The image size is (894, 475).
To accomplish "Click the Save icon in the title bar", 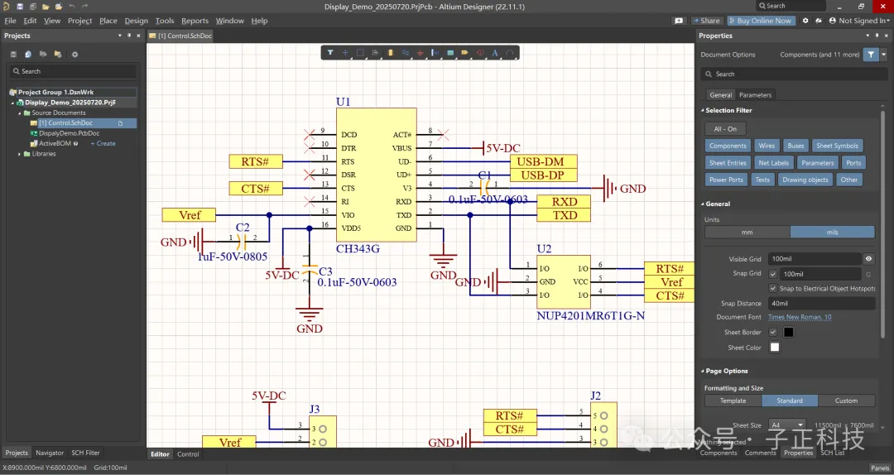I will click(x=19, y=7).
